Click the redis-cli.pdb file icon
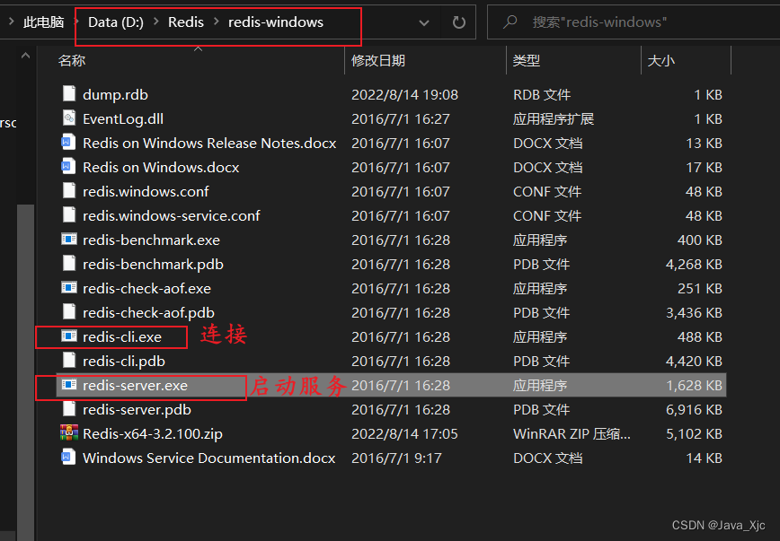Screen dimensions: 780x541 tap(69, 361)
